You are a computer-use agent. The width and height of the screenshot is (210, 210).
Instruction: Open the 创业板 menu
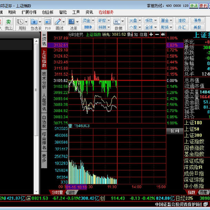coord(48,12)
